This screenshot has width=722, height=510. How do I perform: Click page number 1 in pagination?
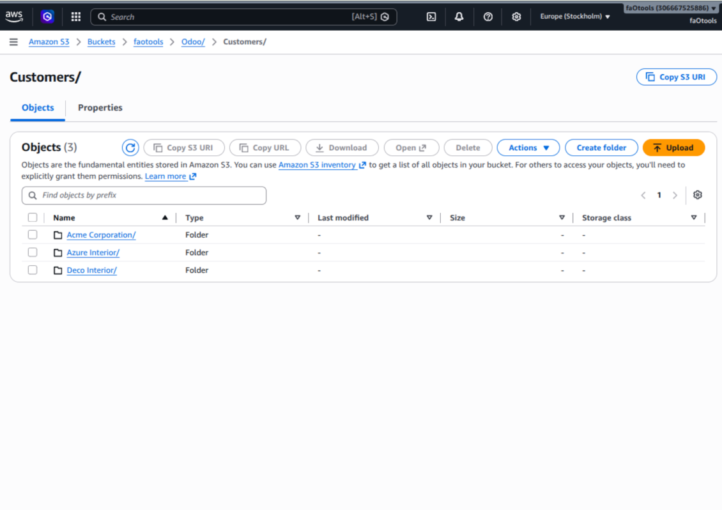click(x=659, y=196)
